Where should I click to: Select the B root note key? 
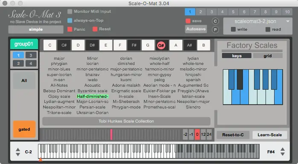point(204,45)
